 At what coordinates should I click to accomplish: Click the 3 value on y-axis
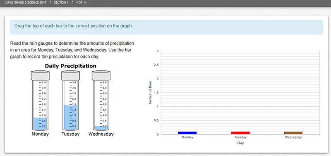click(x=158, y=51)
